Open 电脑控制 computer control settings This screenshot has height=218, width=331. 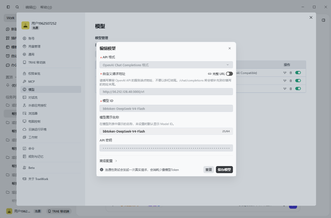[51, 121]
